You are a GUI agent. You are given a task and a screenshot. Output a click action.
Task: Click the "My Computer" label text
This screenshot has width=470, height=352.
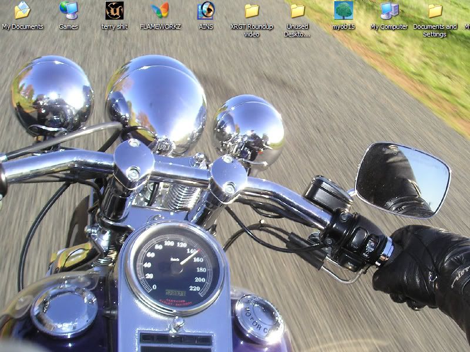pos(389,26)
